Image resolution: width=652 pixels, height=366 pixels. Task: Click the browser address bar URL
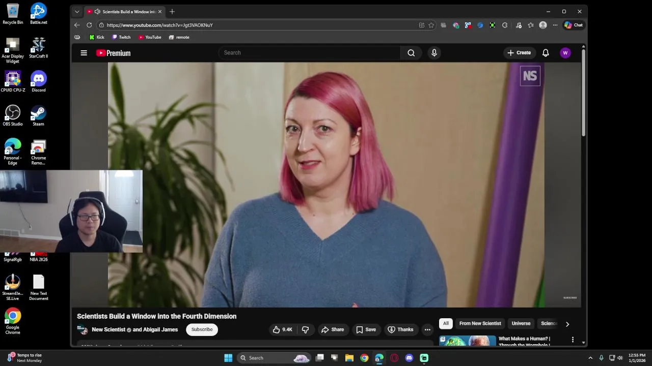point(159,25)
